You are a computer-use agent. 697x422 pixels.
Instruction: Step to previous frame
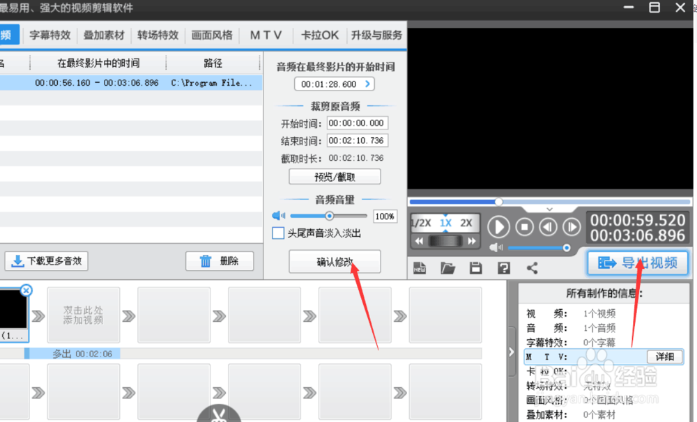click(x=548, y=227)
